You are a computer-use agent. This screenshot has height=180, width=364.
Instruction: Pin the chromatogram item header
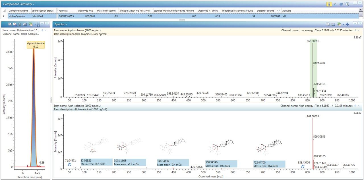coord(42,30)
